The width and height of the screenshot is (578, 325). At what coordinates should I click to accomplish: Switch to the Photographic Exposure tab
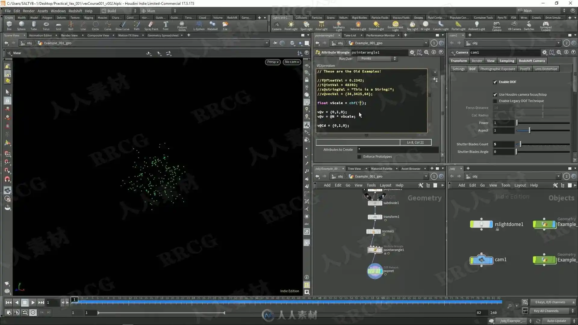[497, 69]
